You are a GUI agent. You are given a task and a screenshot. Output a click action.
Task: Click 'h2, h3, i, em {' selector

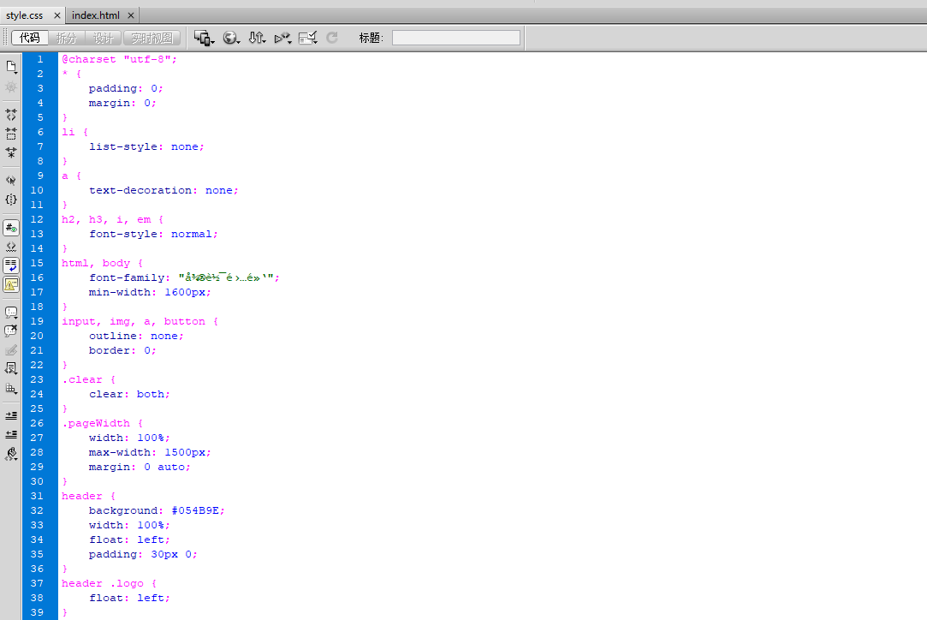point(112,219)
